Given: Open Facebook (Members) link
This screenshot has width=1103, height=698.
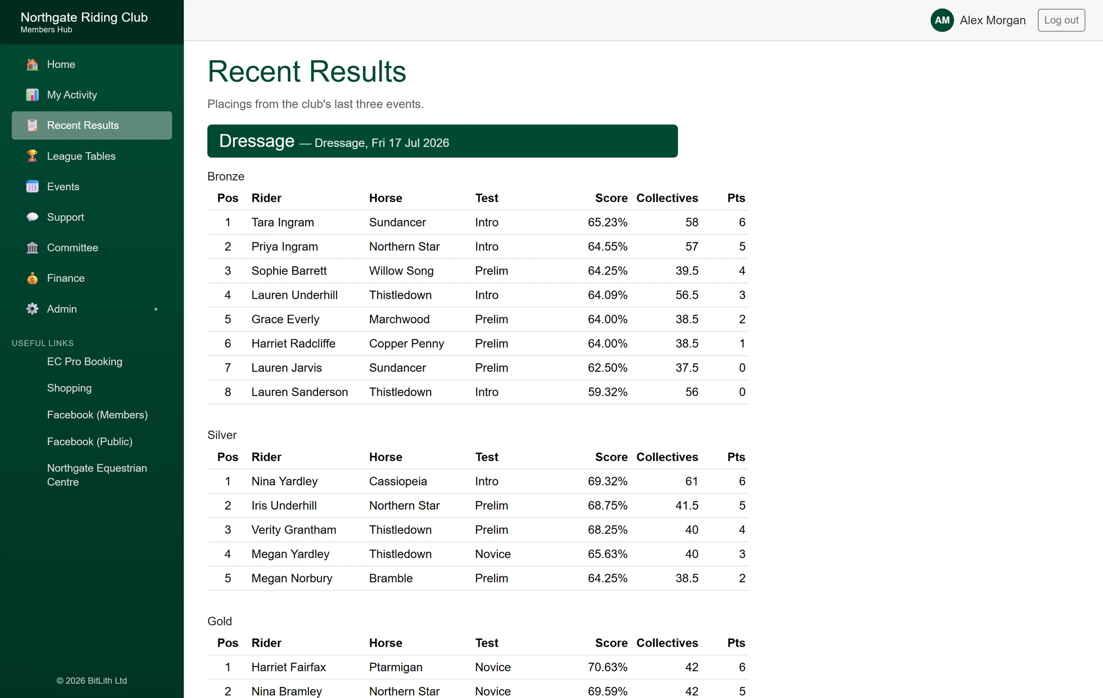Looking at the screenshot, I should tap(97, 415).
